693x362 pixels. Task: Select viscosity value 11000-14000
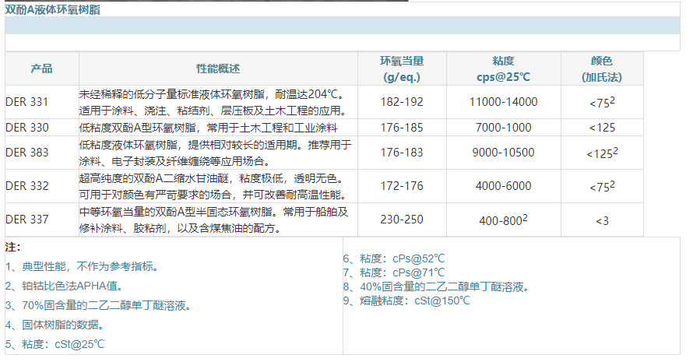503,102
